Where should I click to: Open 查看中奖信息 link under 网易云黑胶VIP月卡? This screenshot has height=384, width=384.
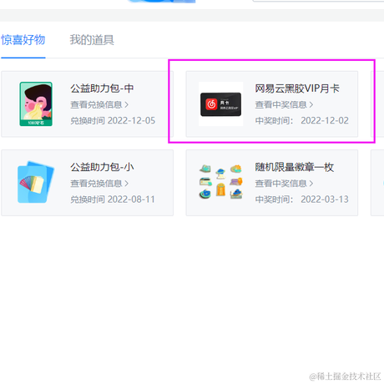click(284, 104)
